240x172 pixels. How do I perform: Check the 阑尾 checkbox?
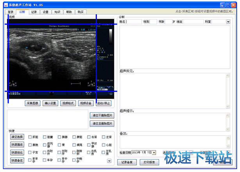(74, 145)
